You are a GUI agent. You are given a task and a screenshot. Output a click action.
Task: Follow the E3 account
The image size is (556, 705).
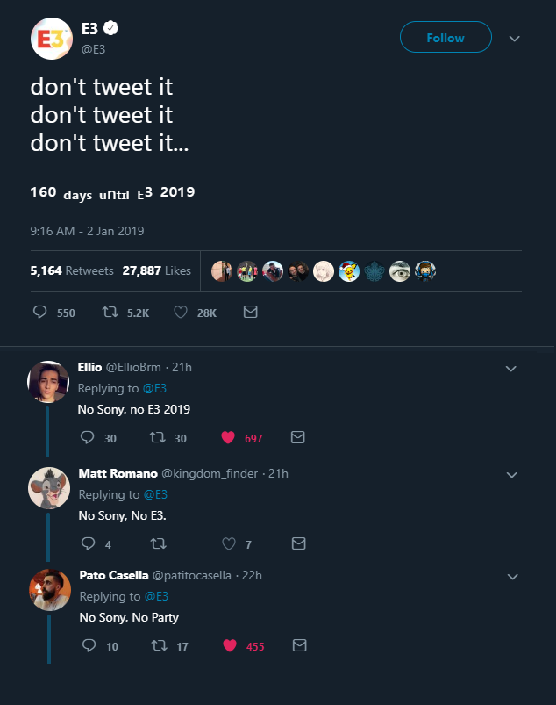pos(446,37)
